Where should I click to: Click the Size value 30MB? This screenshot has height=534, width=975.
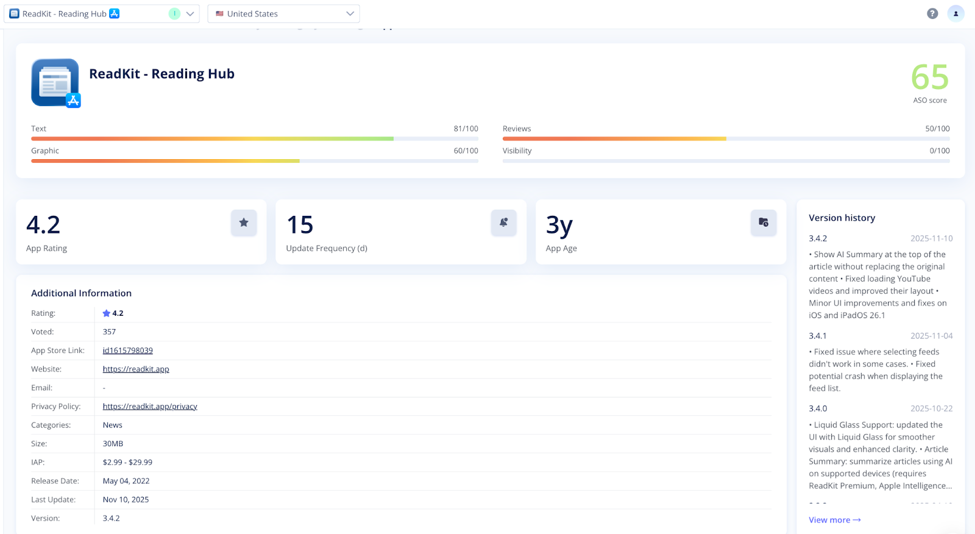pos(113,444)
